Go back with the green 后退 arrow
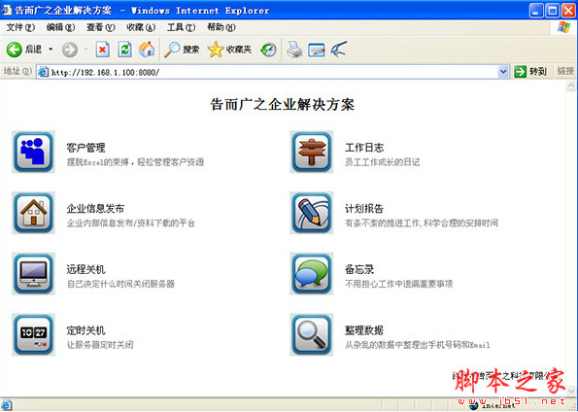Image resolution: width=578 pixels, height=412 pixels. 24,49
